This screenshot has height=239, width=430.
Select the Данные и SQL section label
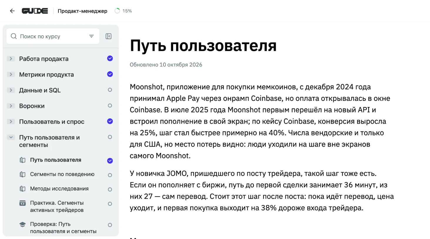click(x=40, y=90)
